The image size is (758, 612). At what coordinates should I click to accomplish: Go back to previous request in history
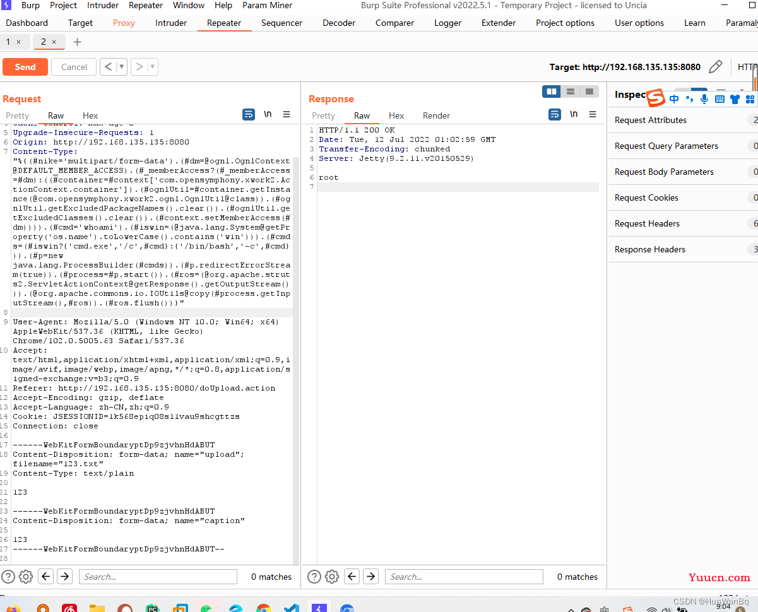(x=108, y=67)
